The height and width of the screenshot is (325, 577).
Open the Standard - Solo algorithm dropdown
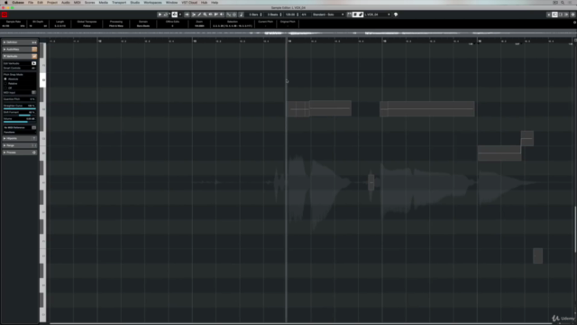point(328,14)
